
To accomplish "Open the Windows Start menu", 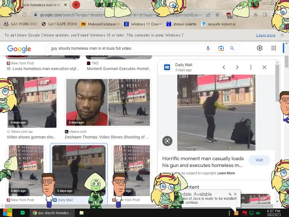I will tap(7, 212).
